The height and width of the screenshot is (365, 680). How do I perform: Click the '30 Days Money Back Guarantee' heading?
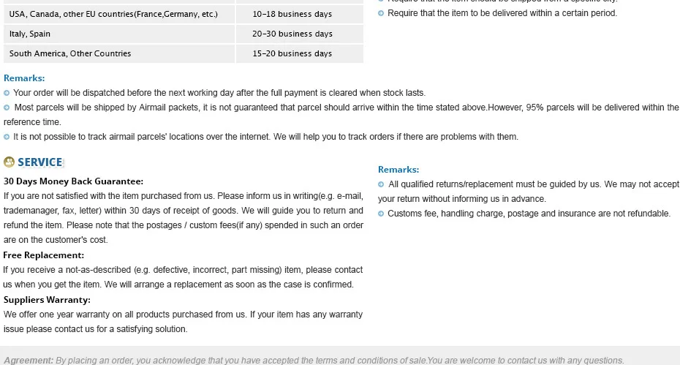73,181
